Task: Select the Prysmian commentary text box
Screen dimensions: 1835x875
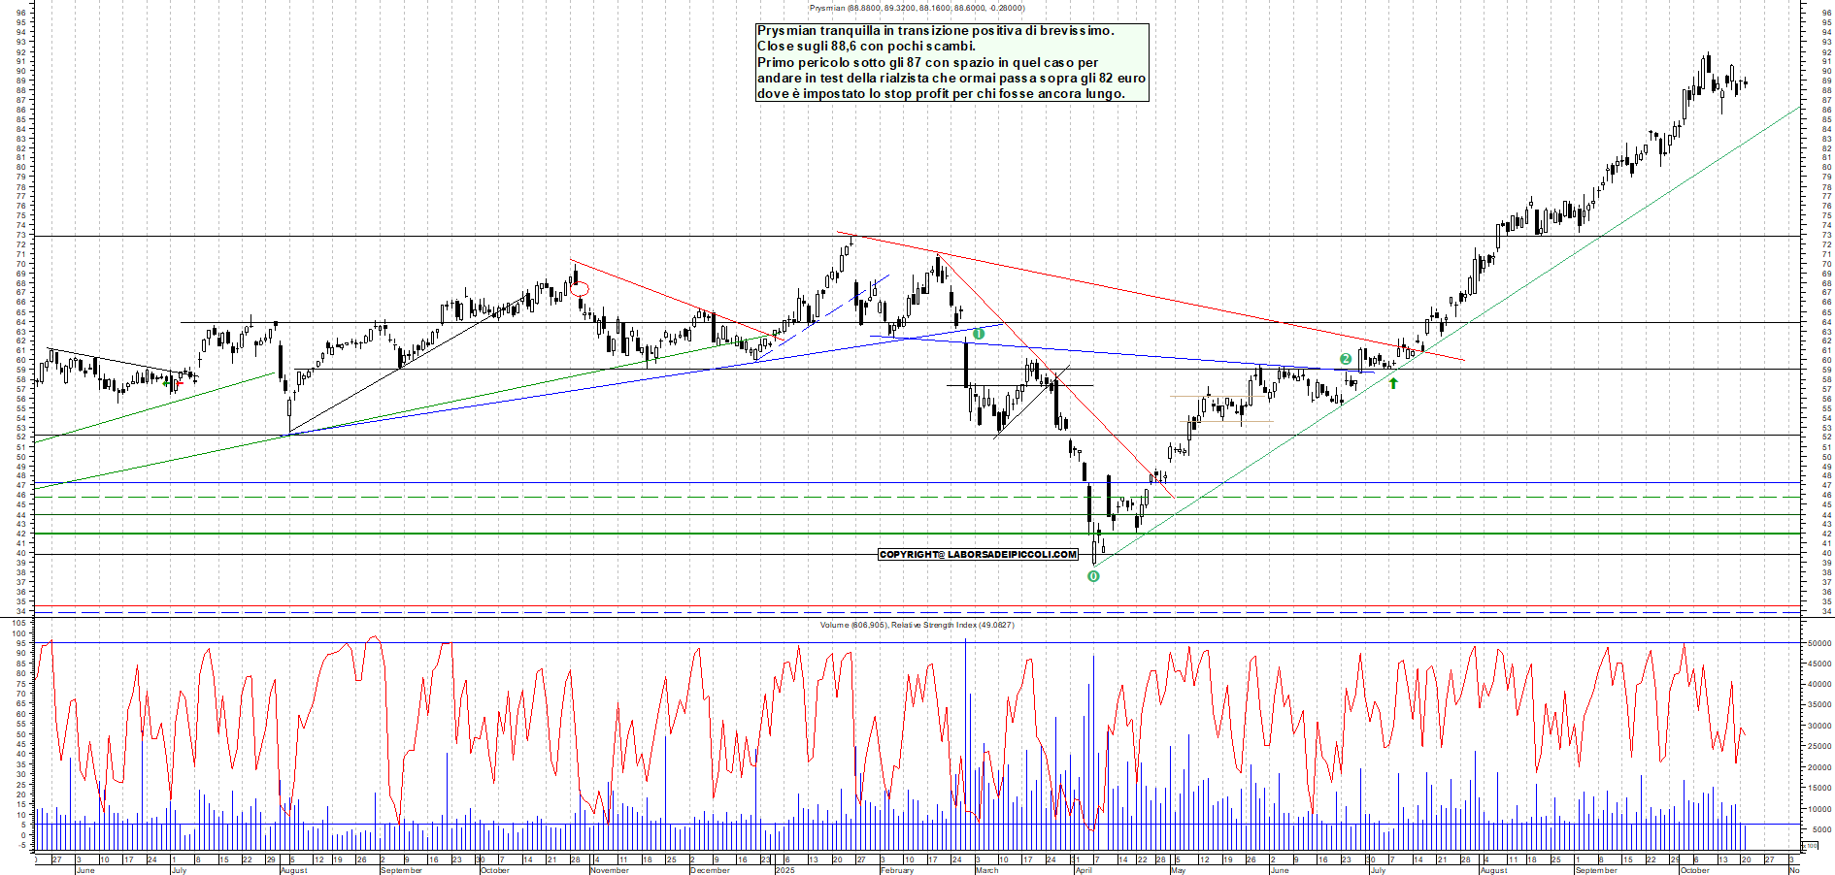Action: (951, 62)
